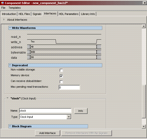Click the data waveform label
This screenshot has width=147, height=139.
coord(14,58)
